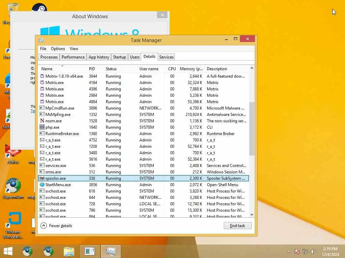345x258 pixels.
Task: Click the network tray icon
Action: tap(305, 251)
